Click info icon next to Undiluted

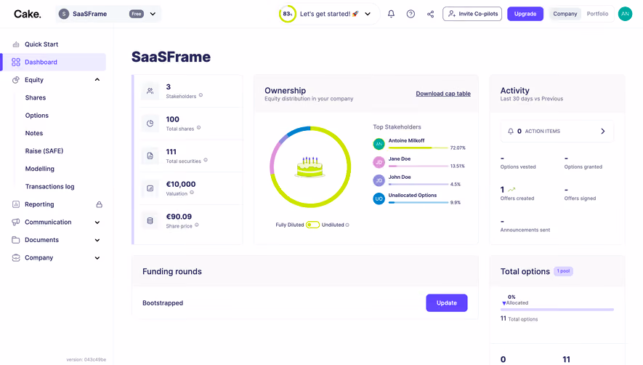point(347,225)
